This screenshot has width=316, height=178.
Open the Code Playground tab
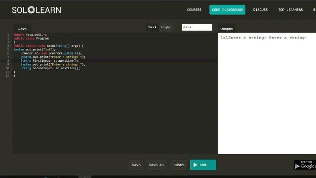tap(227, 10)
